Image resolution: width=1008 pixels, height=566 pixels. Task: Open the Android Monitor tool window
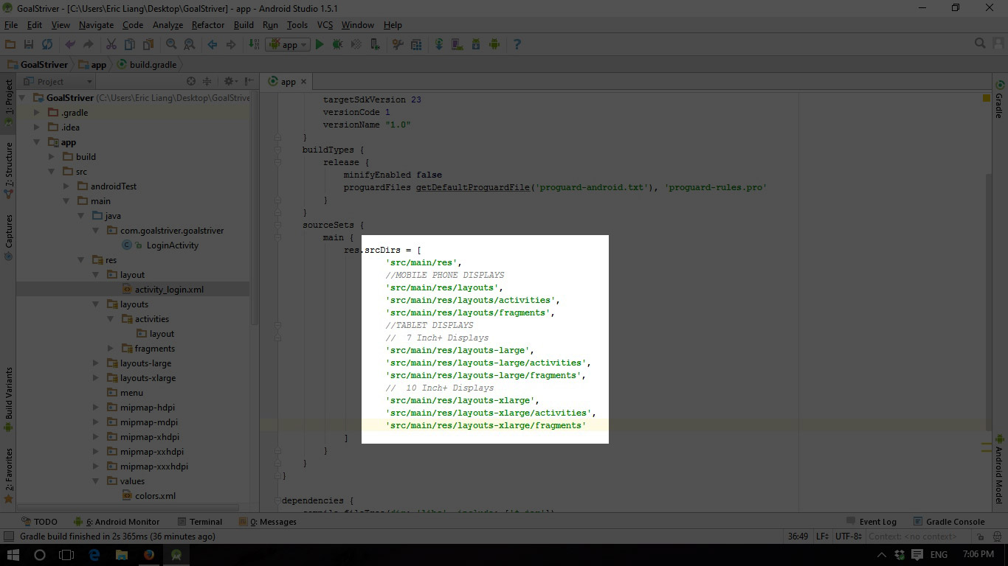(x=117, y=522)
